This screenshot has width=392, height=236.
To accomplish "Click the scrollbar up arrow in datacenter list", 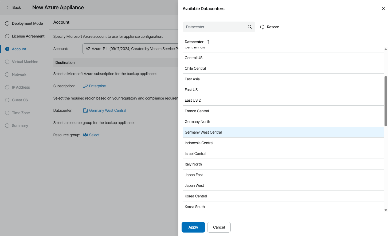I will coord(386,49).
